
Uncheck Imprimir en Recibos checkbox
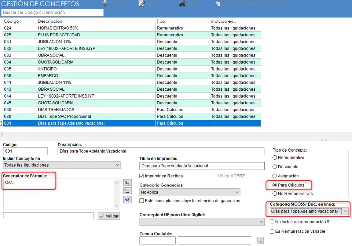click(142, 176)
